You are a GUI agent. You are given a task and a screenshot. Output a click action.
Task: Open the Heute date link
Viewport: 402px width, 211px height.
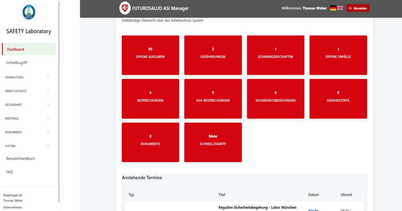point(313,210)
